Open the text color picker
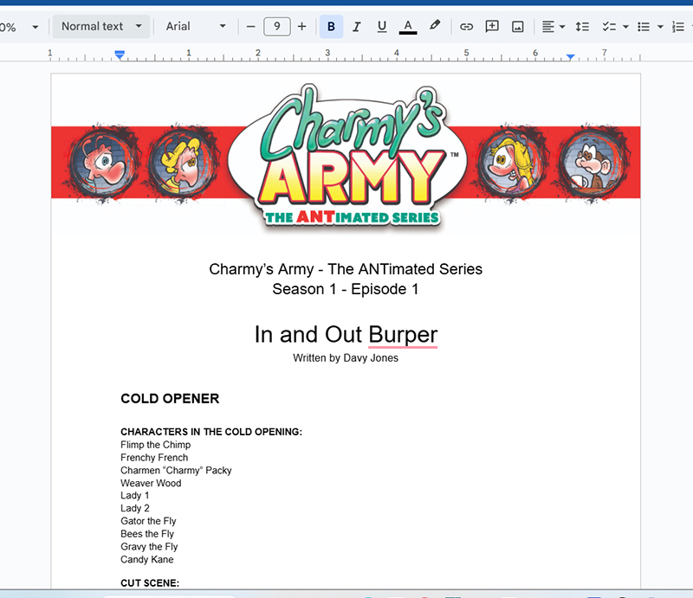The image size is (693, 598). tap(407, 27)
